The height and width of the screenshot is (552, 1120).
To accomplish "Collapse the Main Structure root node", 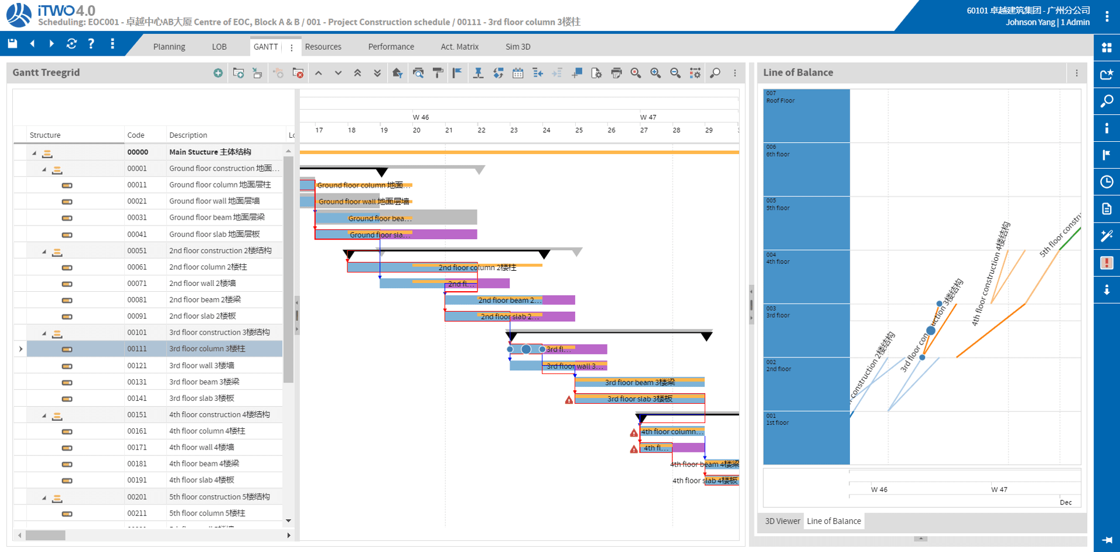I will click(34, 153).
